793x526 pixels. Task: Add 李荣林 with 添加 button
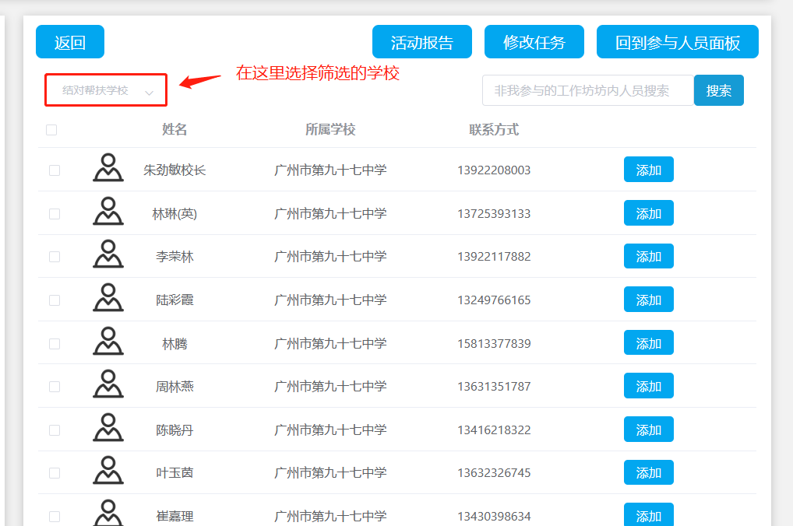(x=648, y=256)
